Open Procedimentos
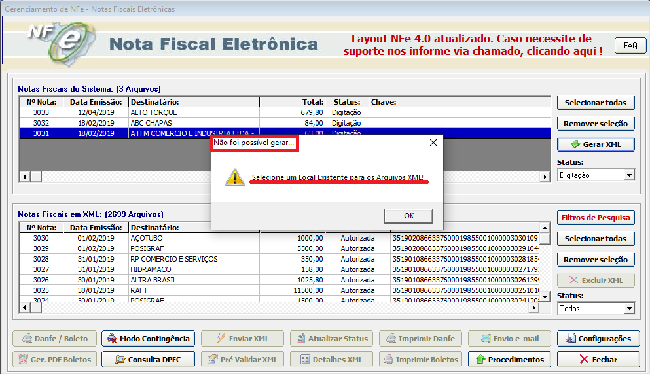Image resolution: width=650 pixels, height=374 pixels. 509,360
